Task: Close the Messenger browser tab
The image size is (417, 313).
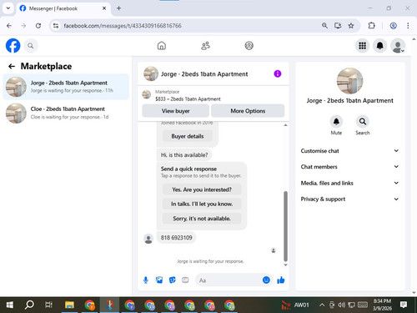Action: [104, 8]
